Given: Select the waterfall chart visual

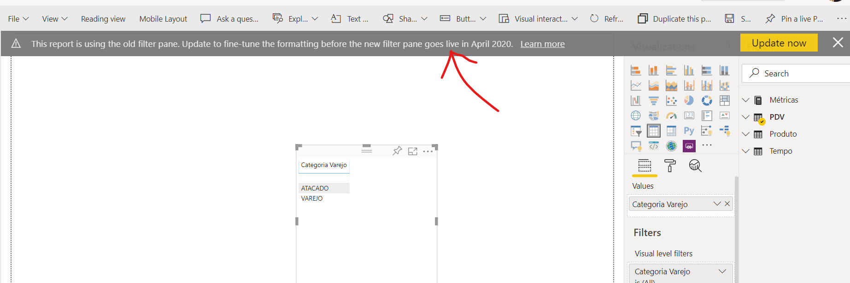Looking at the screenshot, I should 636,100.
